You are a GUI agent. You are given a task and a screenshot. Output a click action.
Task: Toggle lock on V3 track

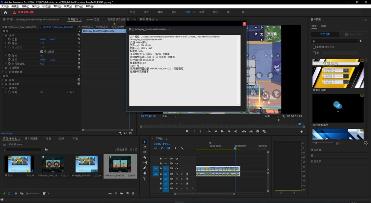coord(161,159)
